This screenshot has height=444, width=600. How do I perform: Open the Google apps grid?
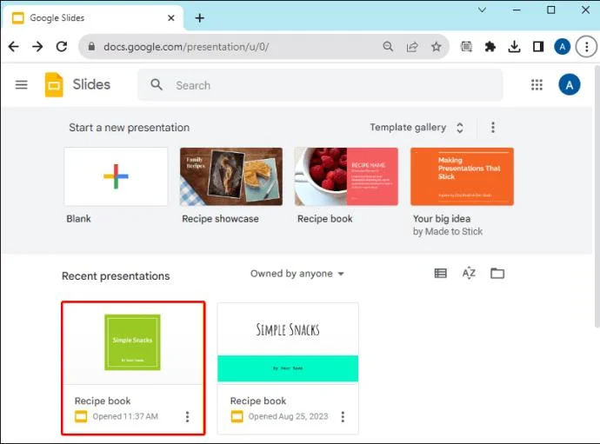coord(537,84)
